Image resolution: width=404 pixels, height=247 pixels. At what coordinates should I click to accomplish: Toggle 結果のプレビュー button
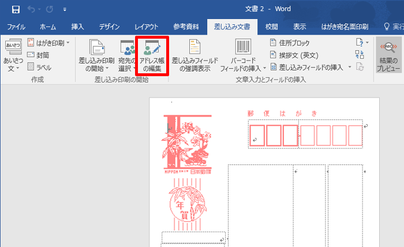click(x=388, y=55)
